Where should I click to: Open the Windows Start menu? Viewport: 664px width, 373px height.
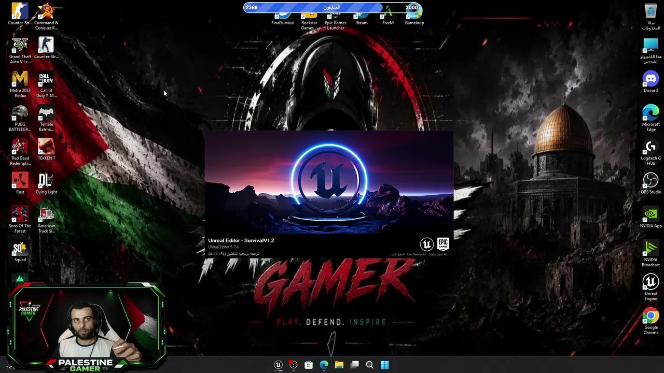[384, 365]
